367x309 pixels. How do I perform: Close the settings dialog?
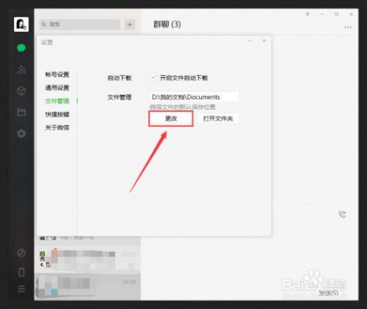point(264,41)
